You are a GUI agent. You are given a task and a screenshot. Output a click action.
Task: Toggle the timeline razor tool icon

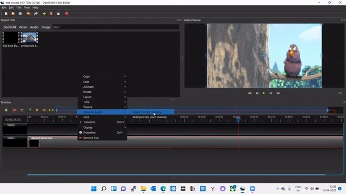point(22,110)
